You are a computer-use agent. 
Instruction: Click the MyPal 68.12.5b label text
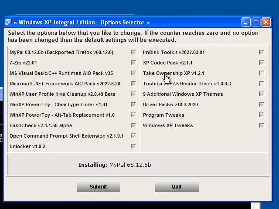[x=61, y=52]
